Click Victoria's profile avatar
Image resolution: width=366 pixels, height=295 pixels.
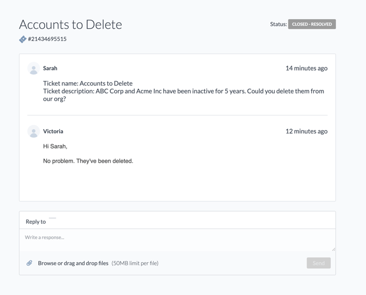34,131
